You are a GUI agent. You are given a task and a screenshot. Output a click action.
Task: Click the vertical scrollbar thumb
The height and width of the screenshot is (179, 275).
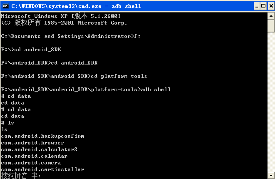click(x=271, y=26)
